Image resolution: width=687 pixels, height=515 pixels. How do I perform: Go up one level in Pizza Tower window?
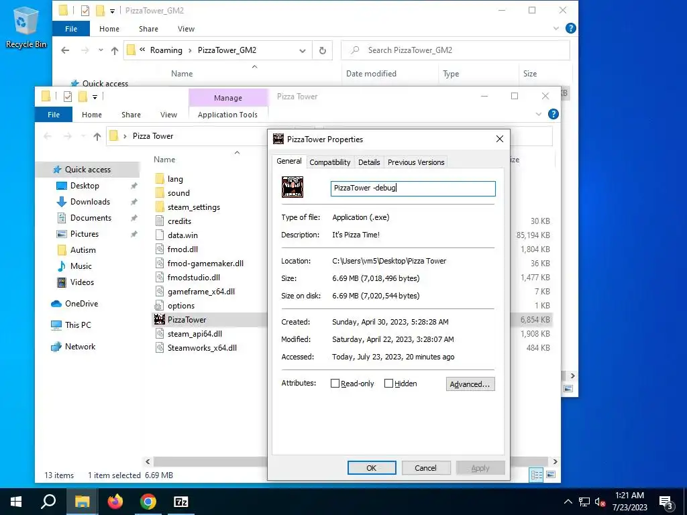tap(97, 136)
